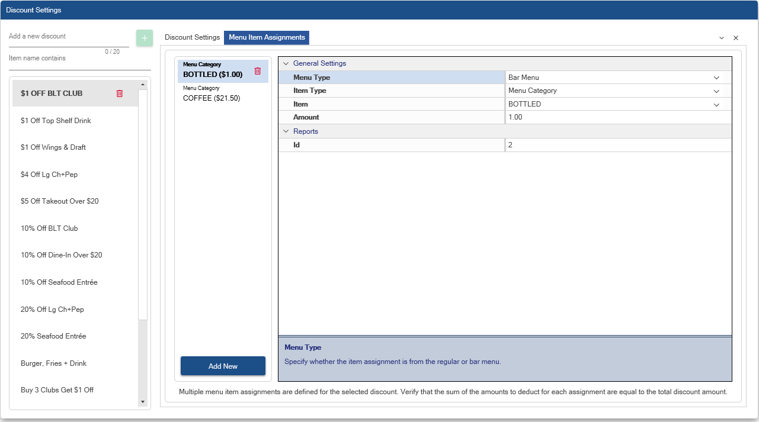The height and width of the screenshot is (422, 759).
Task: Click the panel collapse chevron icon
Action: pyautogui.click(x=722, y=38)
